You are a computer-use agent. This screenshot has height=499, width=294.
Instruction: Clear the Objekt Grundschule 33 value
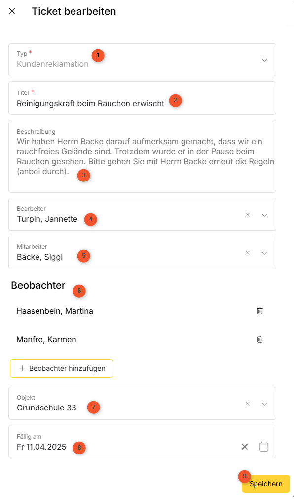point(247,404)
